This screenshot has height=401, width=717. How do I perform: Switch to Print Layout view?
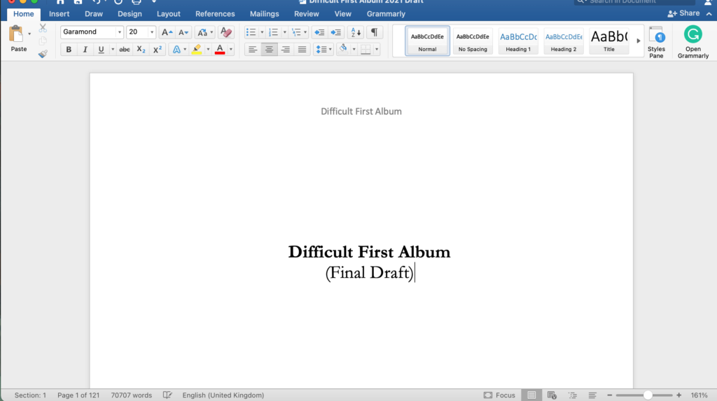click(x=531, y=395)
